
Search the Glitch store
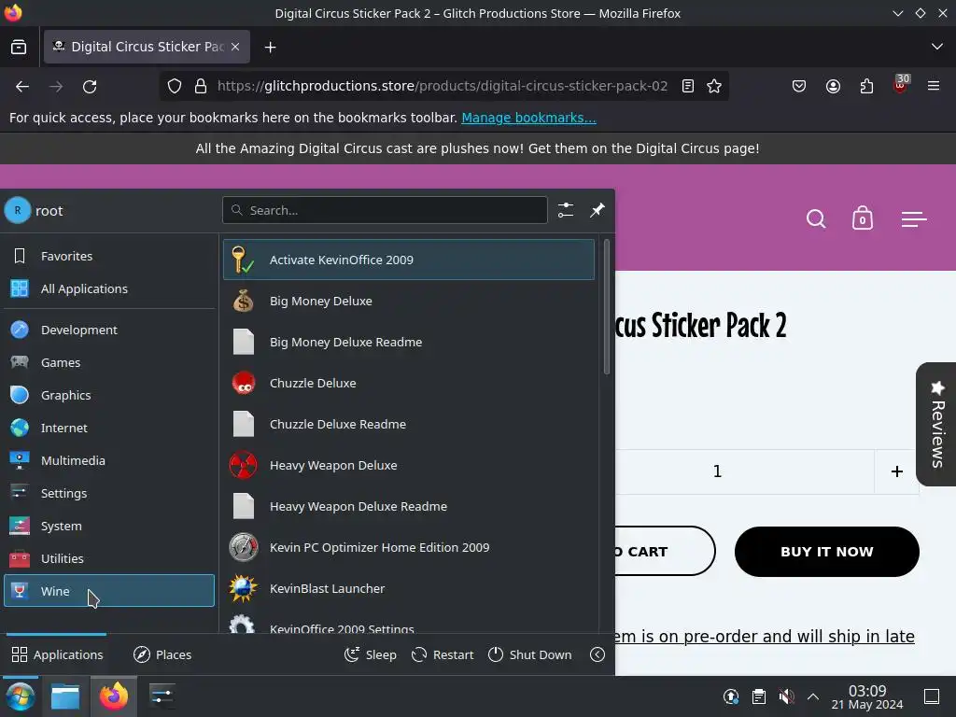point(816,218)
